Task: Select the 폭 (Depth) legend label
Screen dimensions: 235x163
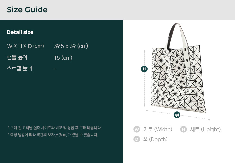Action: [x=155, y=139]
